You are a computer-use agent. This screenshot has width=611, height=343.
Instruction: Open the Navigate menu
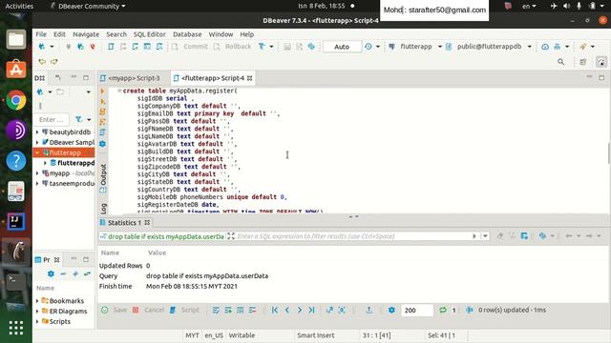pyautogui.click(x=86, y=34)
